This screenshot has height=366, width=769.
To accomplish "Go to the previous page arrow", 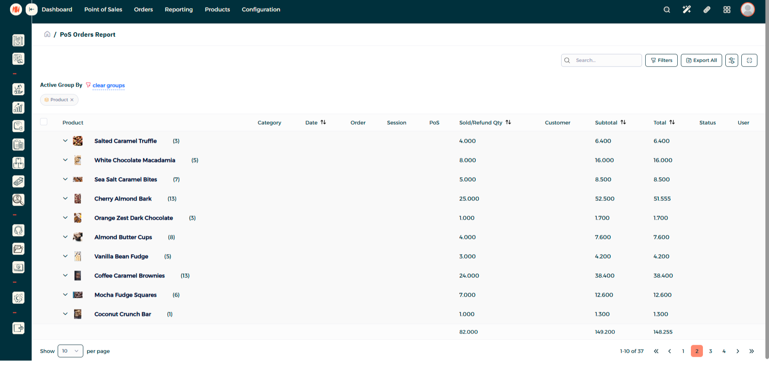I will point(670,351).
